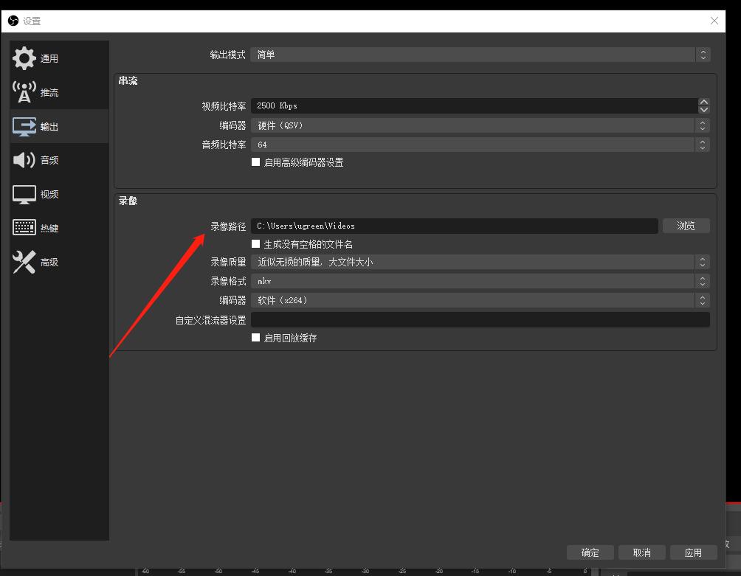Screen dimensions: 741x576
Task: Increase 视频比特率 with the up stepper
Action: click(x=703, y=102)
